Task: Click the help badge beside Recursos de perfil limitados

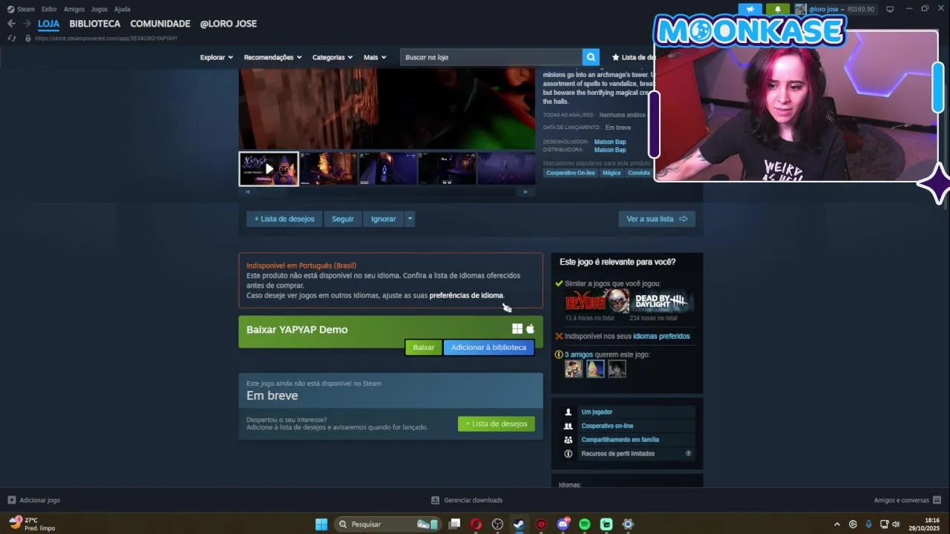Action: (688, 453)
